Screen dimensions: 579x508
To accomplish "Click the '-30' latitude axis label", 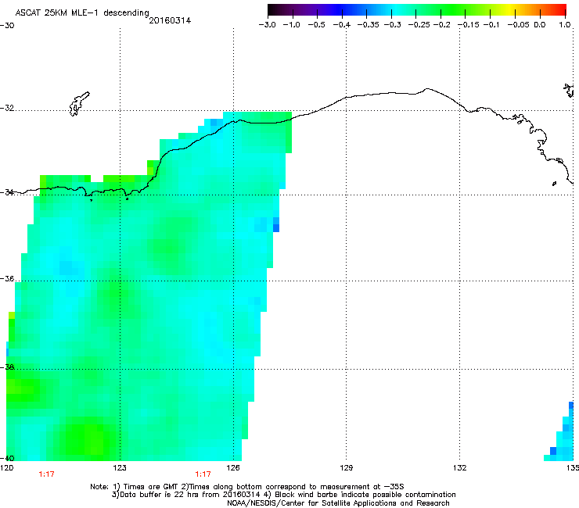I will 7,26.
